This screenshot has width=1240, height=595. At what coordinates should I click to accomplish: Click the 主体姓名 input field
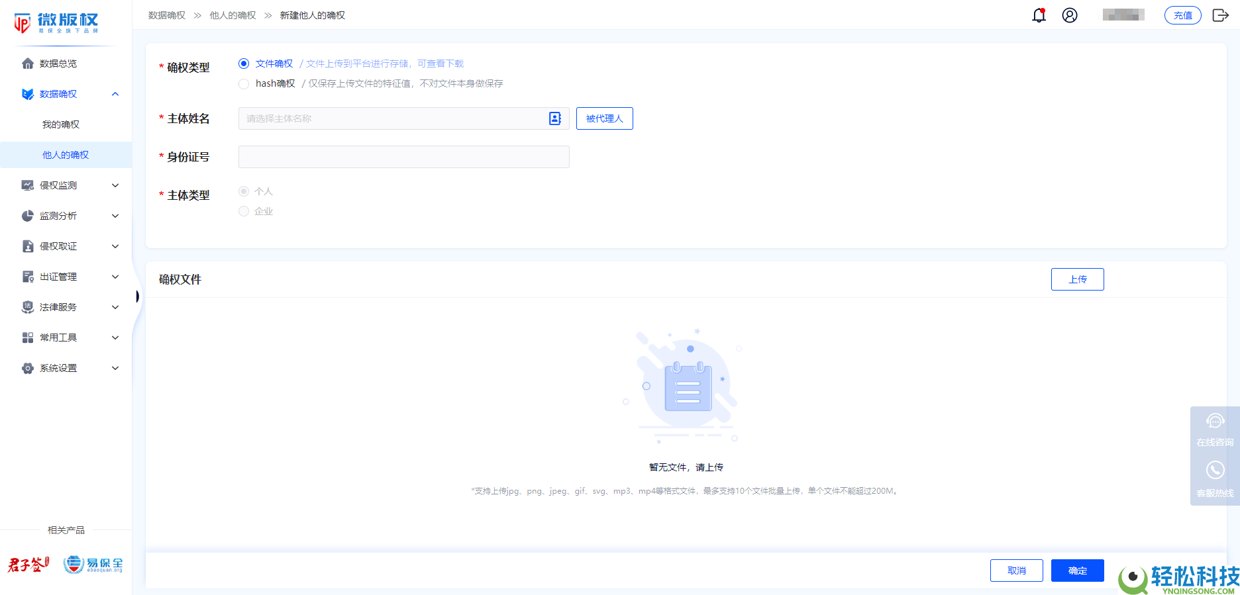coord(403,118)
